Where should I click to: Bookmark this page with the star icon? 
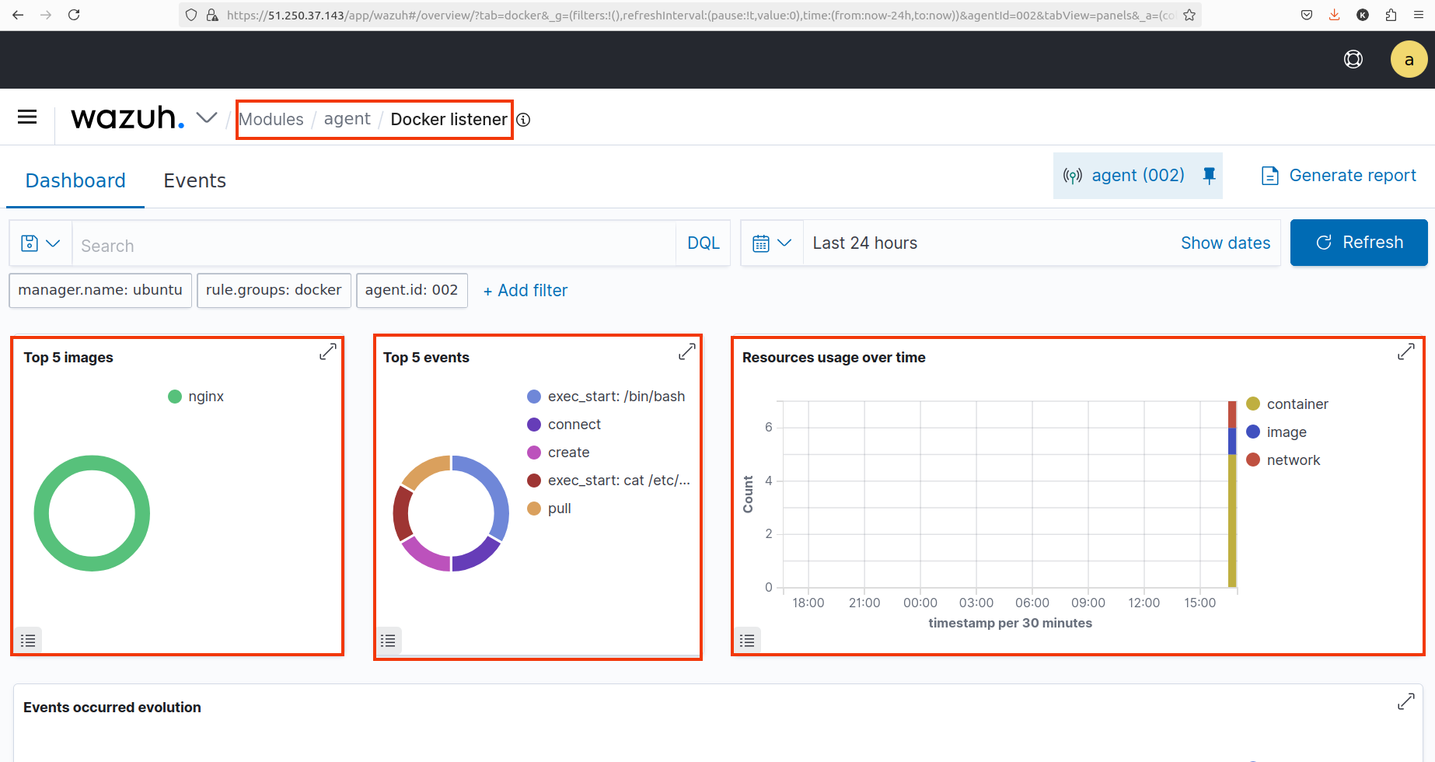(x=1189, y=15)
